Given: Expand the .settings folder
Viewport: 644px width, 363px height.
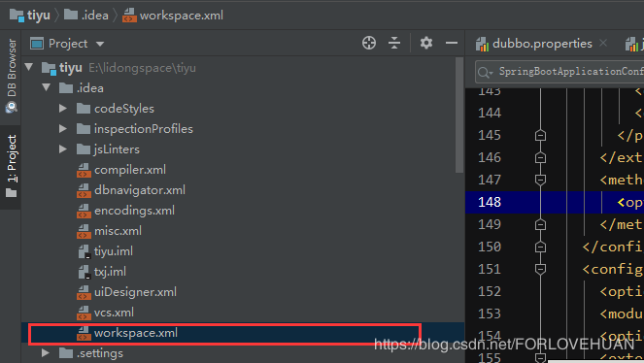Looking at the screenshot, I should click(x=46, y=352).
